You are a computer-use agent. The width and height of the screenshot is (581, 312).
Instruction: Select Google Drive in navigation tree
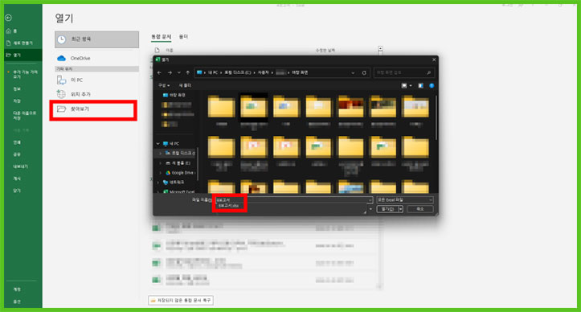tap(179, 173)
